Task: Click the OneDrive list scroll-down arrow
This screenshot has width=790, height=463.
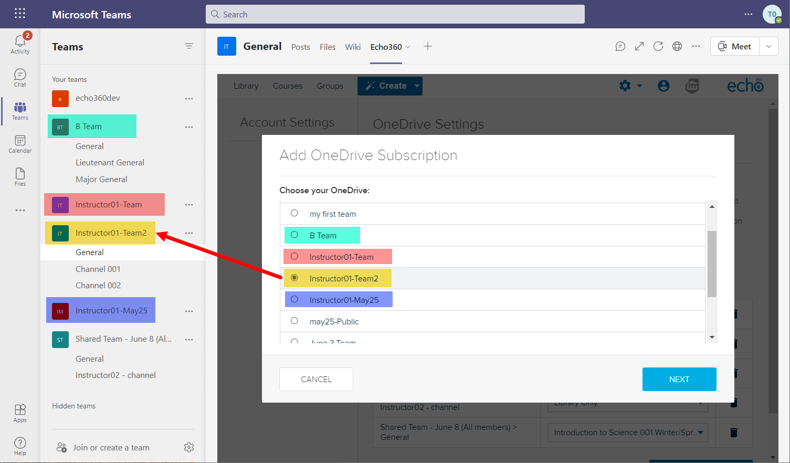Action: tap(712, 338)
